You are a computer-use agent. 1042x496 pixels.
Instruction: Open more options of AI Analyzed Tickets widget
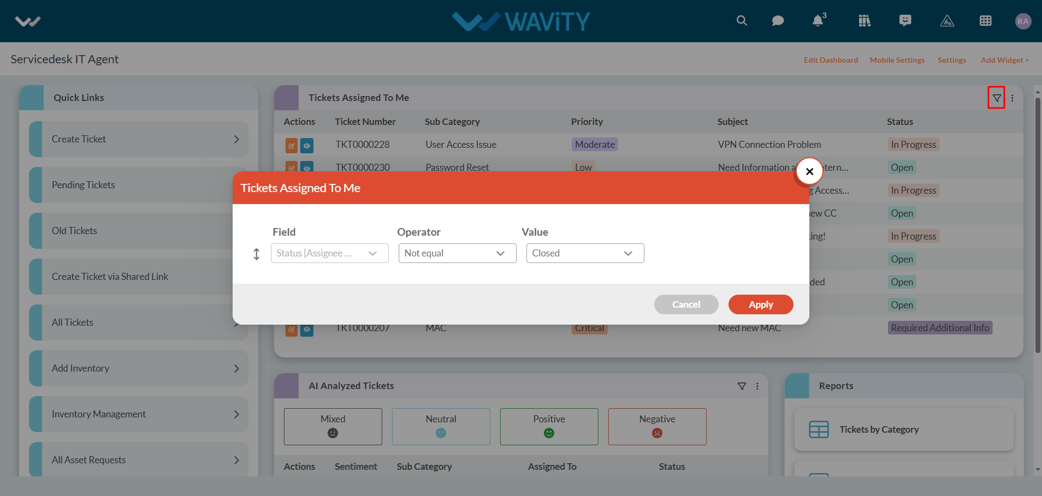click(x=757, y=386)
